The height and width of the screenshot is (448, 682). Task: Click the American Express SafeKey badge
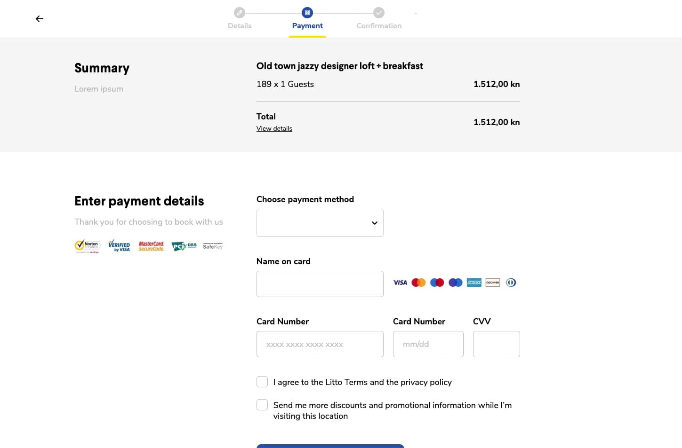click(213, 246)
